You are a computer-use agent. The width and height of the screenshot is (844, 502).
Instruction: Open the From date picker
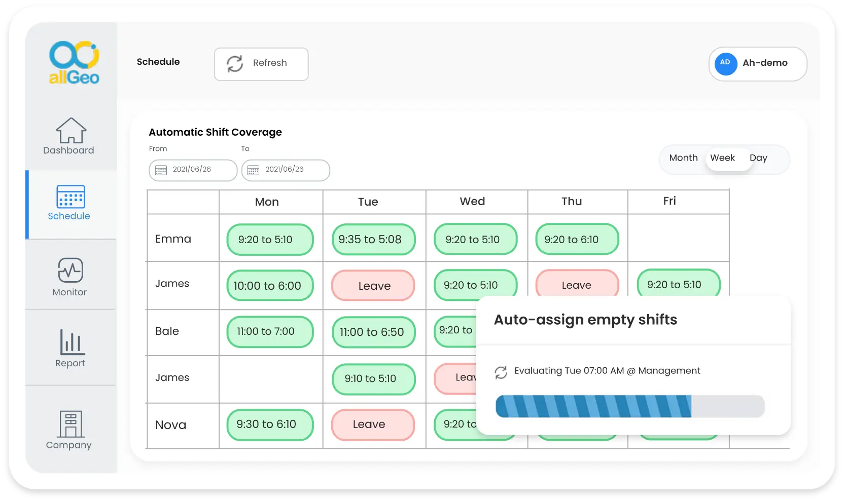coord(193,170)
